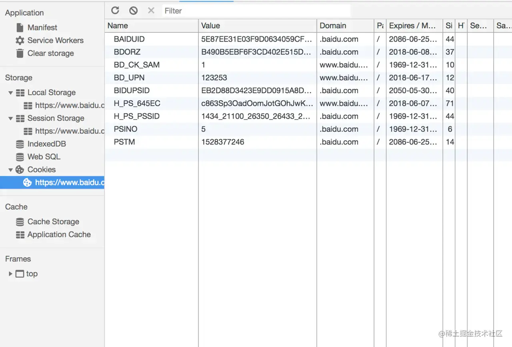Click the Web SQL database icon
Viewport: 512px width, 347px height.
point(20,157)
